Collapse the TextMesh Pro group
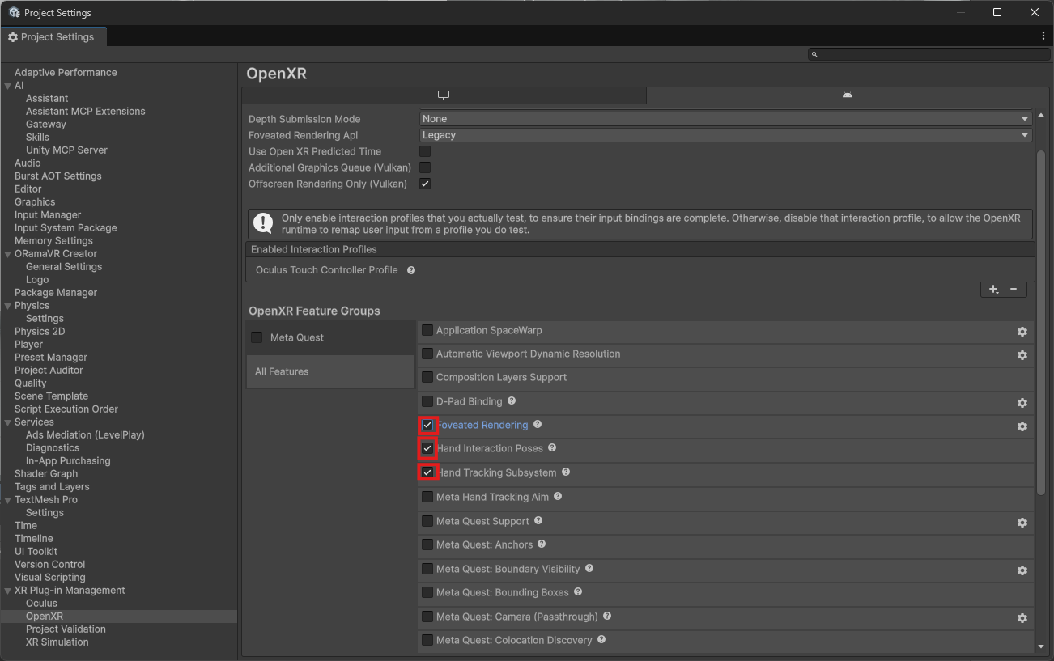The width and height of the screenshot is (1054, 661). [8, 499]
